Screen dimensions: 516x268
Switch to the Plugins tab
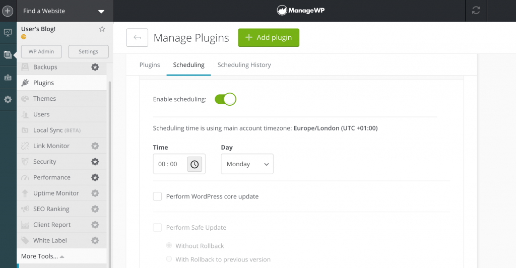[150, 65]
